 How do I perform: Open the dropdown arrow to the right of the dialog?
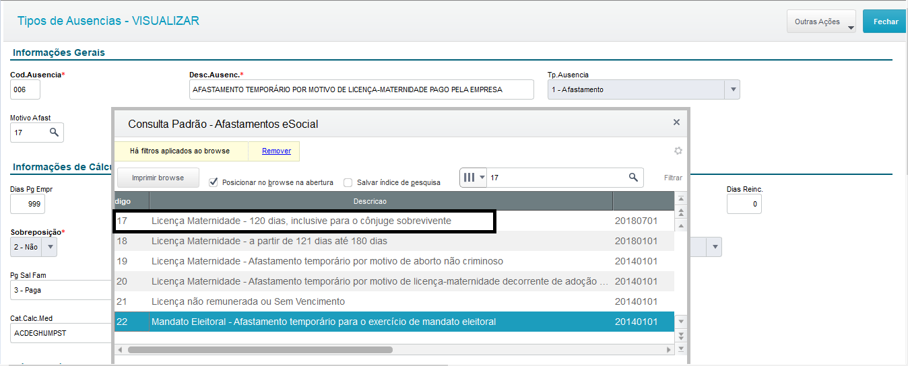tap(714, 247)
